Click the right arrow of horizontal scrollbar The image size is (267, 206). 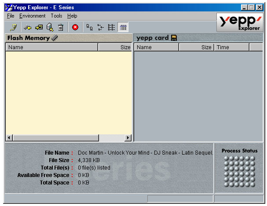[128, 137]
